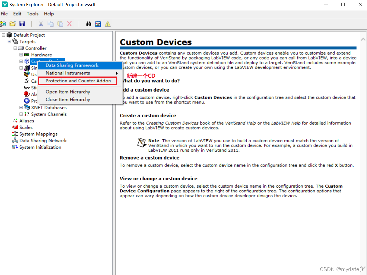Save the project with the floppy icon
The image size is (367, 275).
pyautogui.click(x=22, y=24)
